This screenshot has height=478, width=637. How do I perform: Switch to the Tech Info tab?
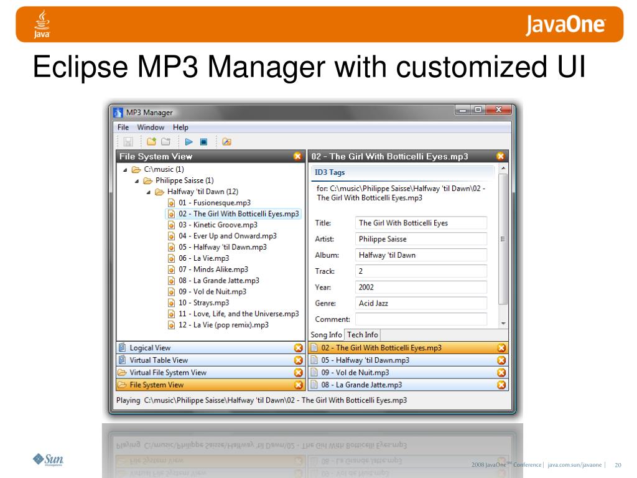pyautogui.click(x=363, y=334)
